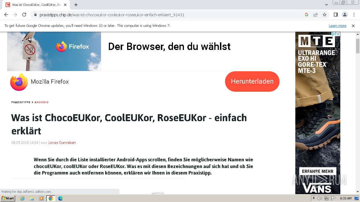The width and height of the screenshot is (360, 202).
Task: Click the Mozilla Firefox logo
Action: (19, 82)
